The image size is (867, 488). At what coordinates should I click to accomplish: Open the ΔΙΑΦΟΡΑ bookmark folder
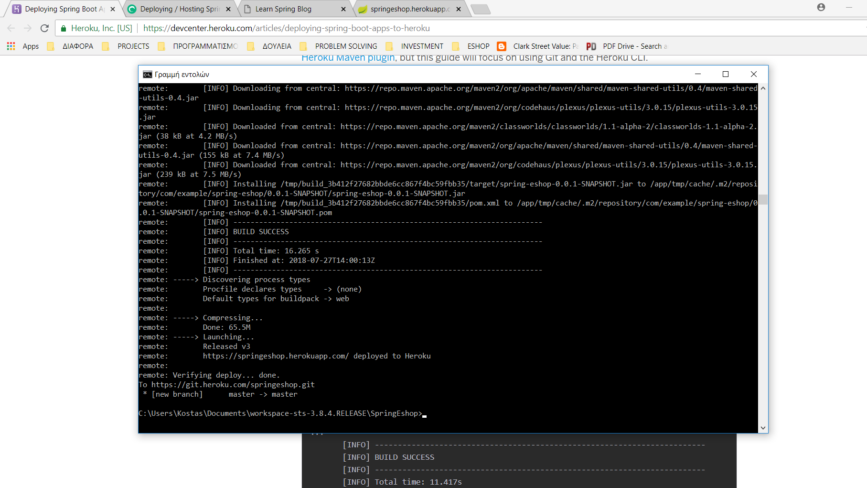pos(71,46)
